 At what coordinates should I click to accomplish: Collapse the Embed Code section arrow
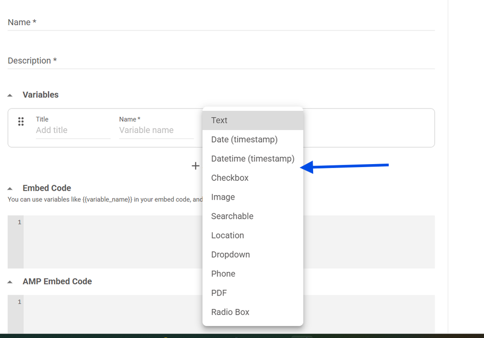tap(10, 188)
